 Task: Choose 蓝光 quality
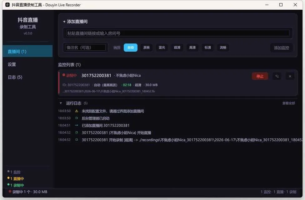point(162,48)
